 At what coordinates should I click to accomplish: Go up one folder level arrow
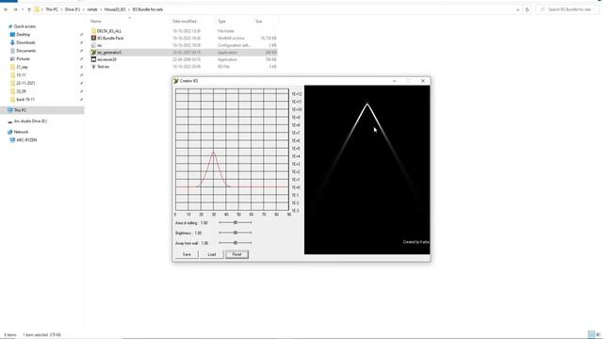[x=29, y=9]
